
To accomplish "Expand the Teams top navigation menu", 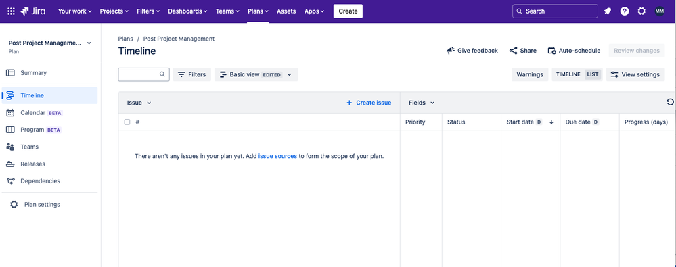I will 227,11.
